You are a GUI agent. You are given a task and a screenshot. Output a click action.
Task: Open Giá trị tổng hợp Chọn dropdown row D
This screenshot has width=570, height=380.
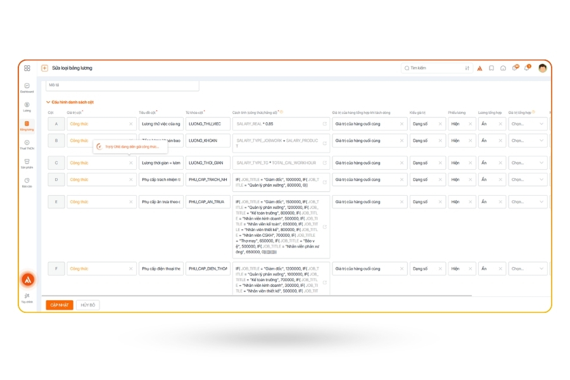(528, 180)
